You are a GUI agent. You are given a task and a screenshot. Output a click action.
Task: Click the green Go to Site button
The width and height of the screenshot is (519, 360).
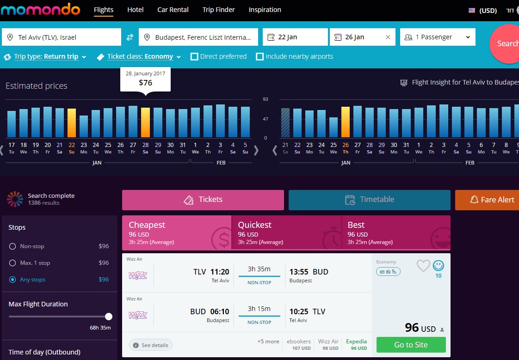pyautogui.click(x=411, y=345)
